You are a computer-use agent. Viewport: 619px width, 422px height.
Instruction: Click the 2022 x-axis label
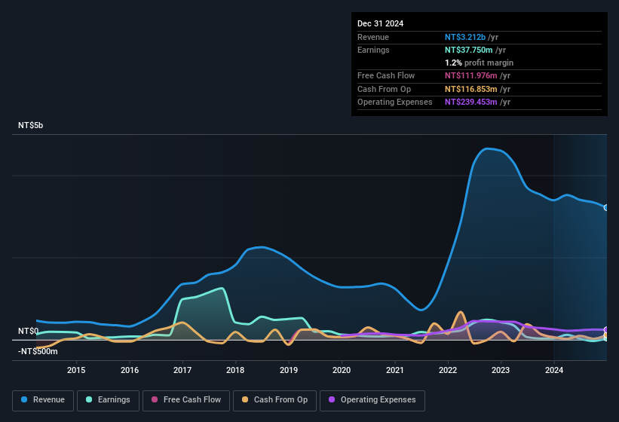(448, 370)
